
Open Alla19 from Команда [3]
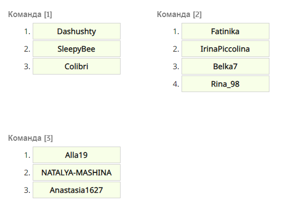[77, 155]
